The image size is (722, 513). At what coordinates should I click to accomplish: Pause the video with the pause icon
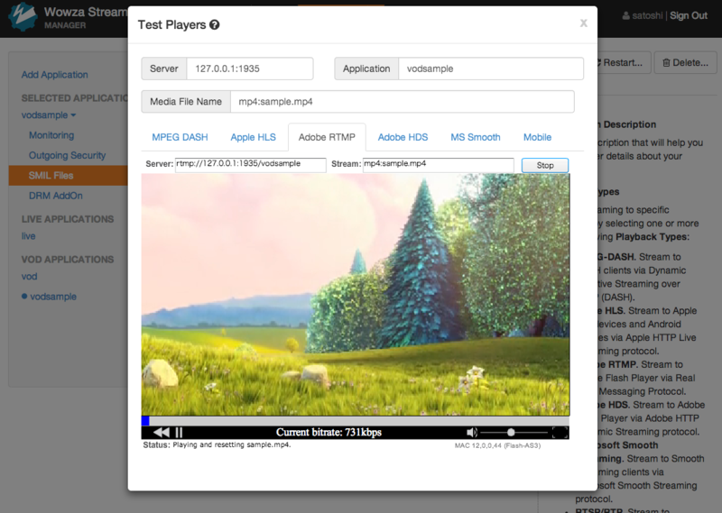click(179, 432)
